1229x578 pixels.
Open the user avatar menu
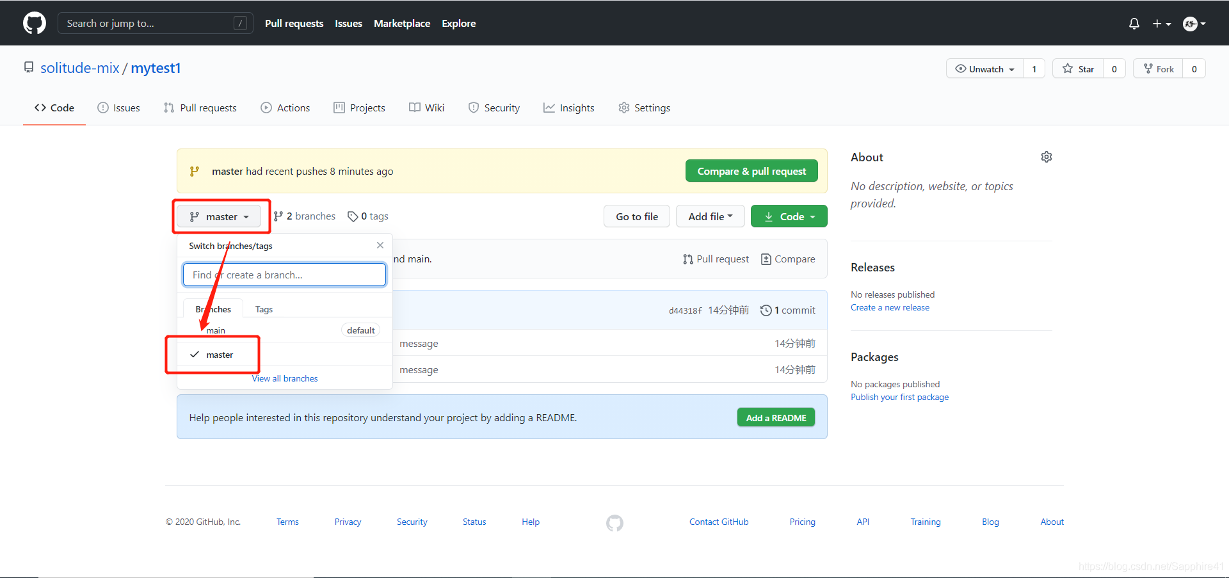coord(1194,24)
